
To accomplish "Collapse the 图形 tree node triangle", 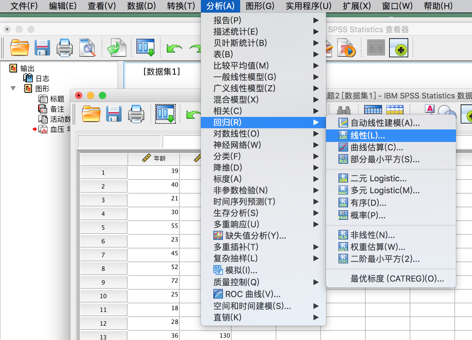I will [13, 88].
